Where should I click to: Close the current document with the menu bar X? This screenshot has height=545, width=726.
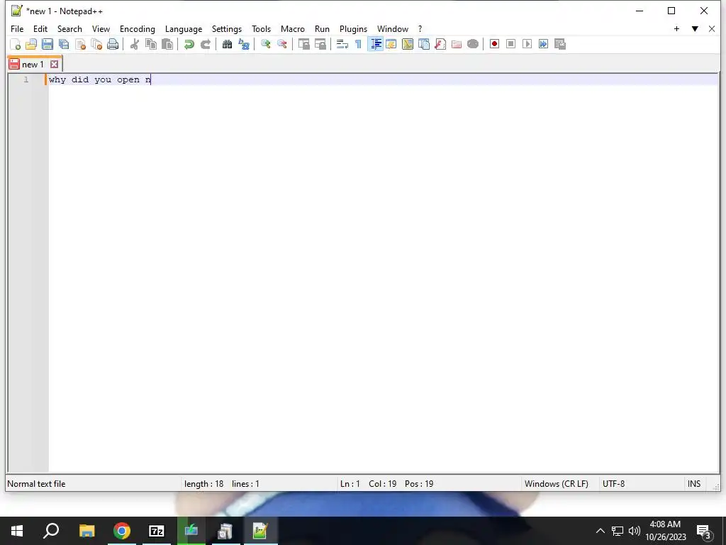click(x=712, y=28)
